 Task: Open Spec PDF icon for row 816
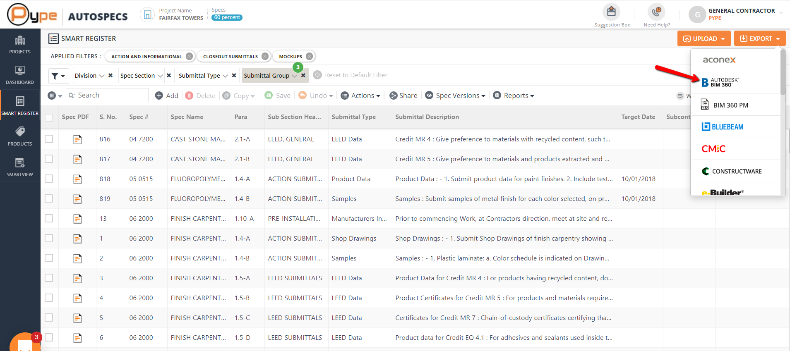(77, 139)
